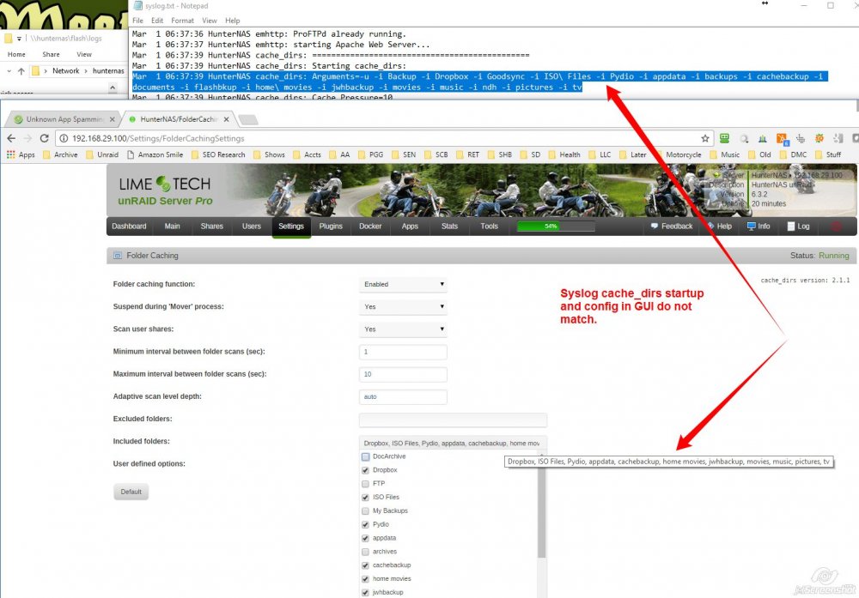
Task: Check the DocArchive folder checkbox
Action: click(365, 456)
